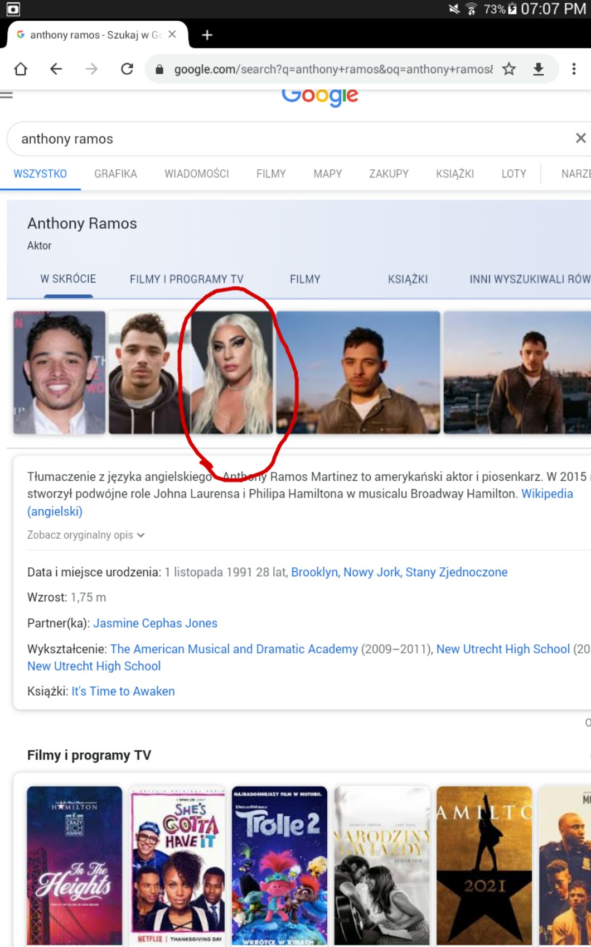Tap the download icon in toolbar
This screenshot has width=591, height=947.
tap(538, 69)
